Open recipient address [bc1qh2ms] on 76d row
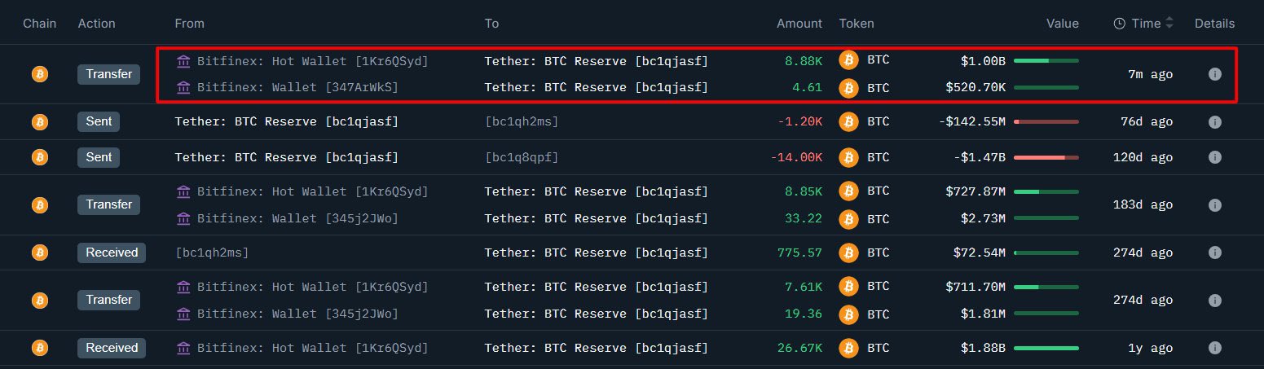Viewport: 1264px width, 369px height. [522, 122]
